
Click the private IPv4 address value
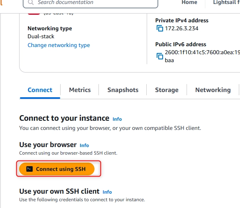181,28
